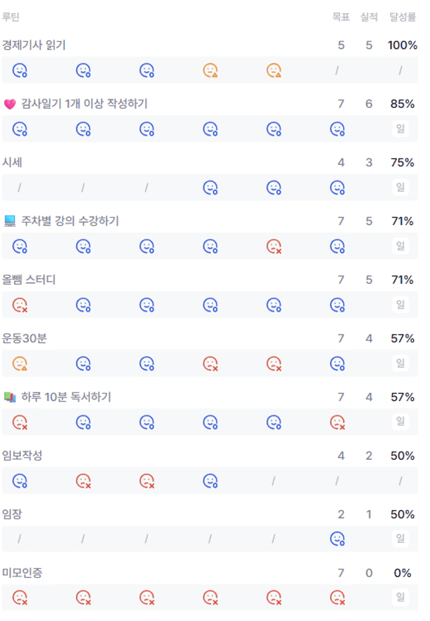Click the red failed face in 주차별 강의 수강하기 row
The width and height of the screenshot is (430, 621).
click(273, 245)
